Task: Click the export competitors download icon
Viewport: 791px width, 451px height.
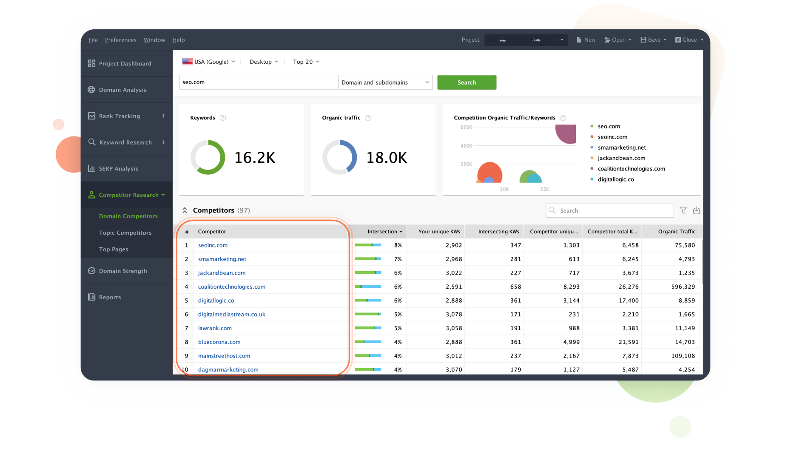Action: point(697,210)
